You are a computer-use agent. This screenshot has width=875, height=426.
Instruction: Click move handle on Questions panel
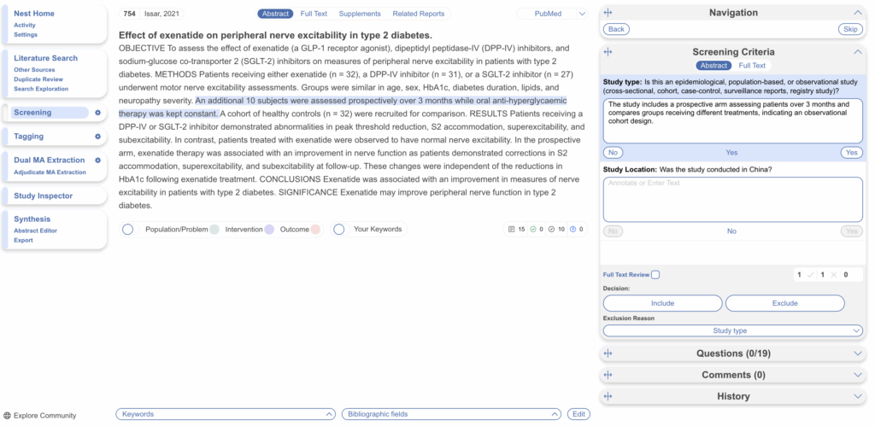(x=608, y=353)
